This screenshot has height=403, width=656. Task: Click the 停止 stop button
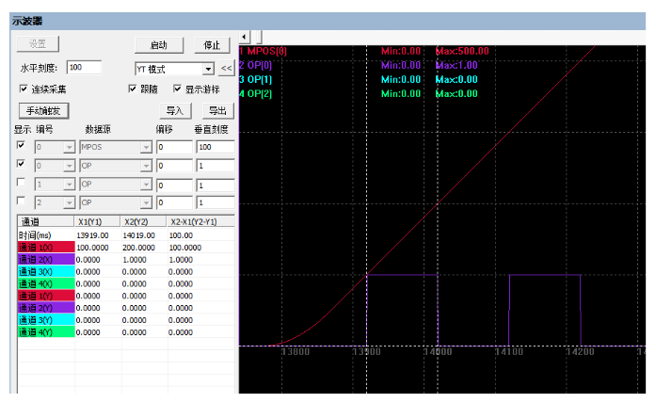point(212,45)
